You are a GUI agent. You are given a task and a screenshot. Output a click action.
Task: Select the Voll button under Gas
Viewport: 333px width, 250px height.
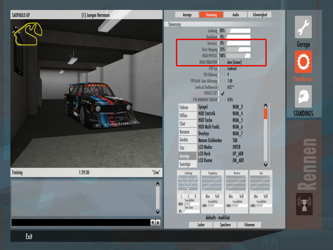(266, 196)
